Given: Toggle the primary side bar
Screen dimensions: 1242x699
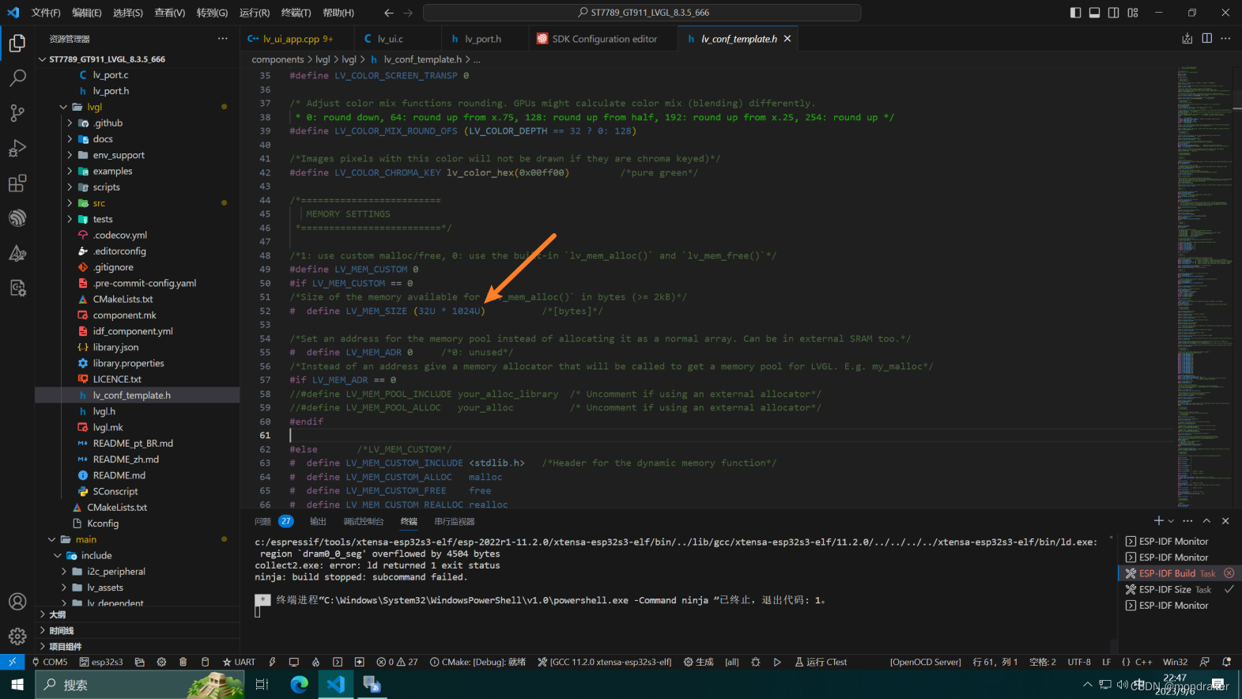Looking at the screenshot, I should click(x=1075, y=13).
